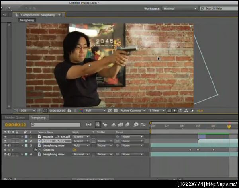Open the Composition: bangbang panel tab menu
This screenshot has width=239, height=188.
click(59, 15)
